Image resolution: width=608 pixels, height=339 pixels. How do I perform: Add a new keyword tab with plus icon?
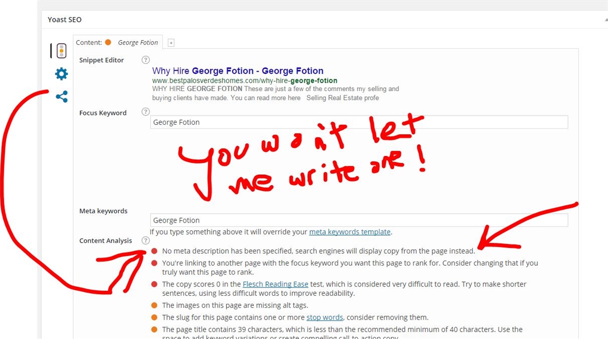pyautogui.click(x=171, y=43)
